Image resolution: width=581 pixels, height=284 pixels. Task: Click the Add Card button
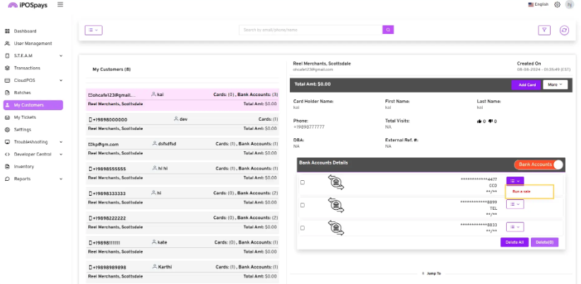[527, 85]
